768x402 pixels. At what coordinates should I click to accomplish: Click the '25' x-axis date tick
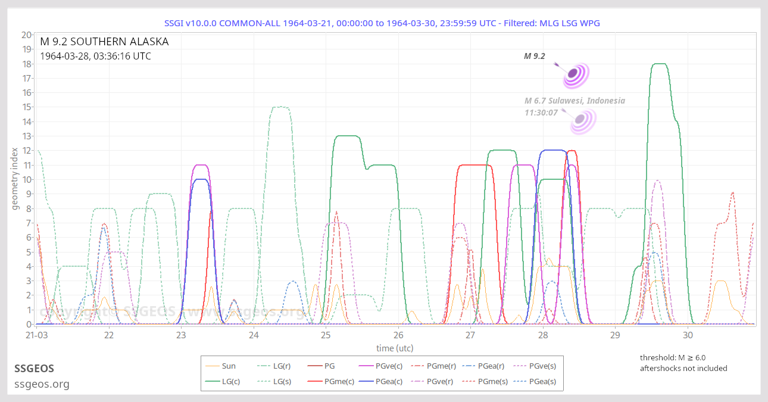tap(326, 335)
